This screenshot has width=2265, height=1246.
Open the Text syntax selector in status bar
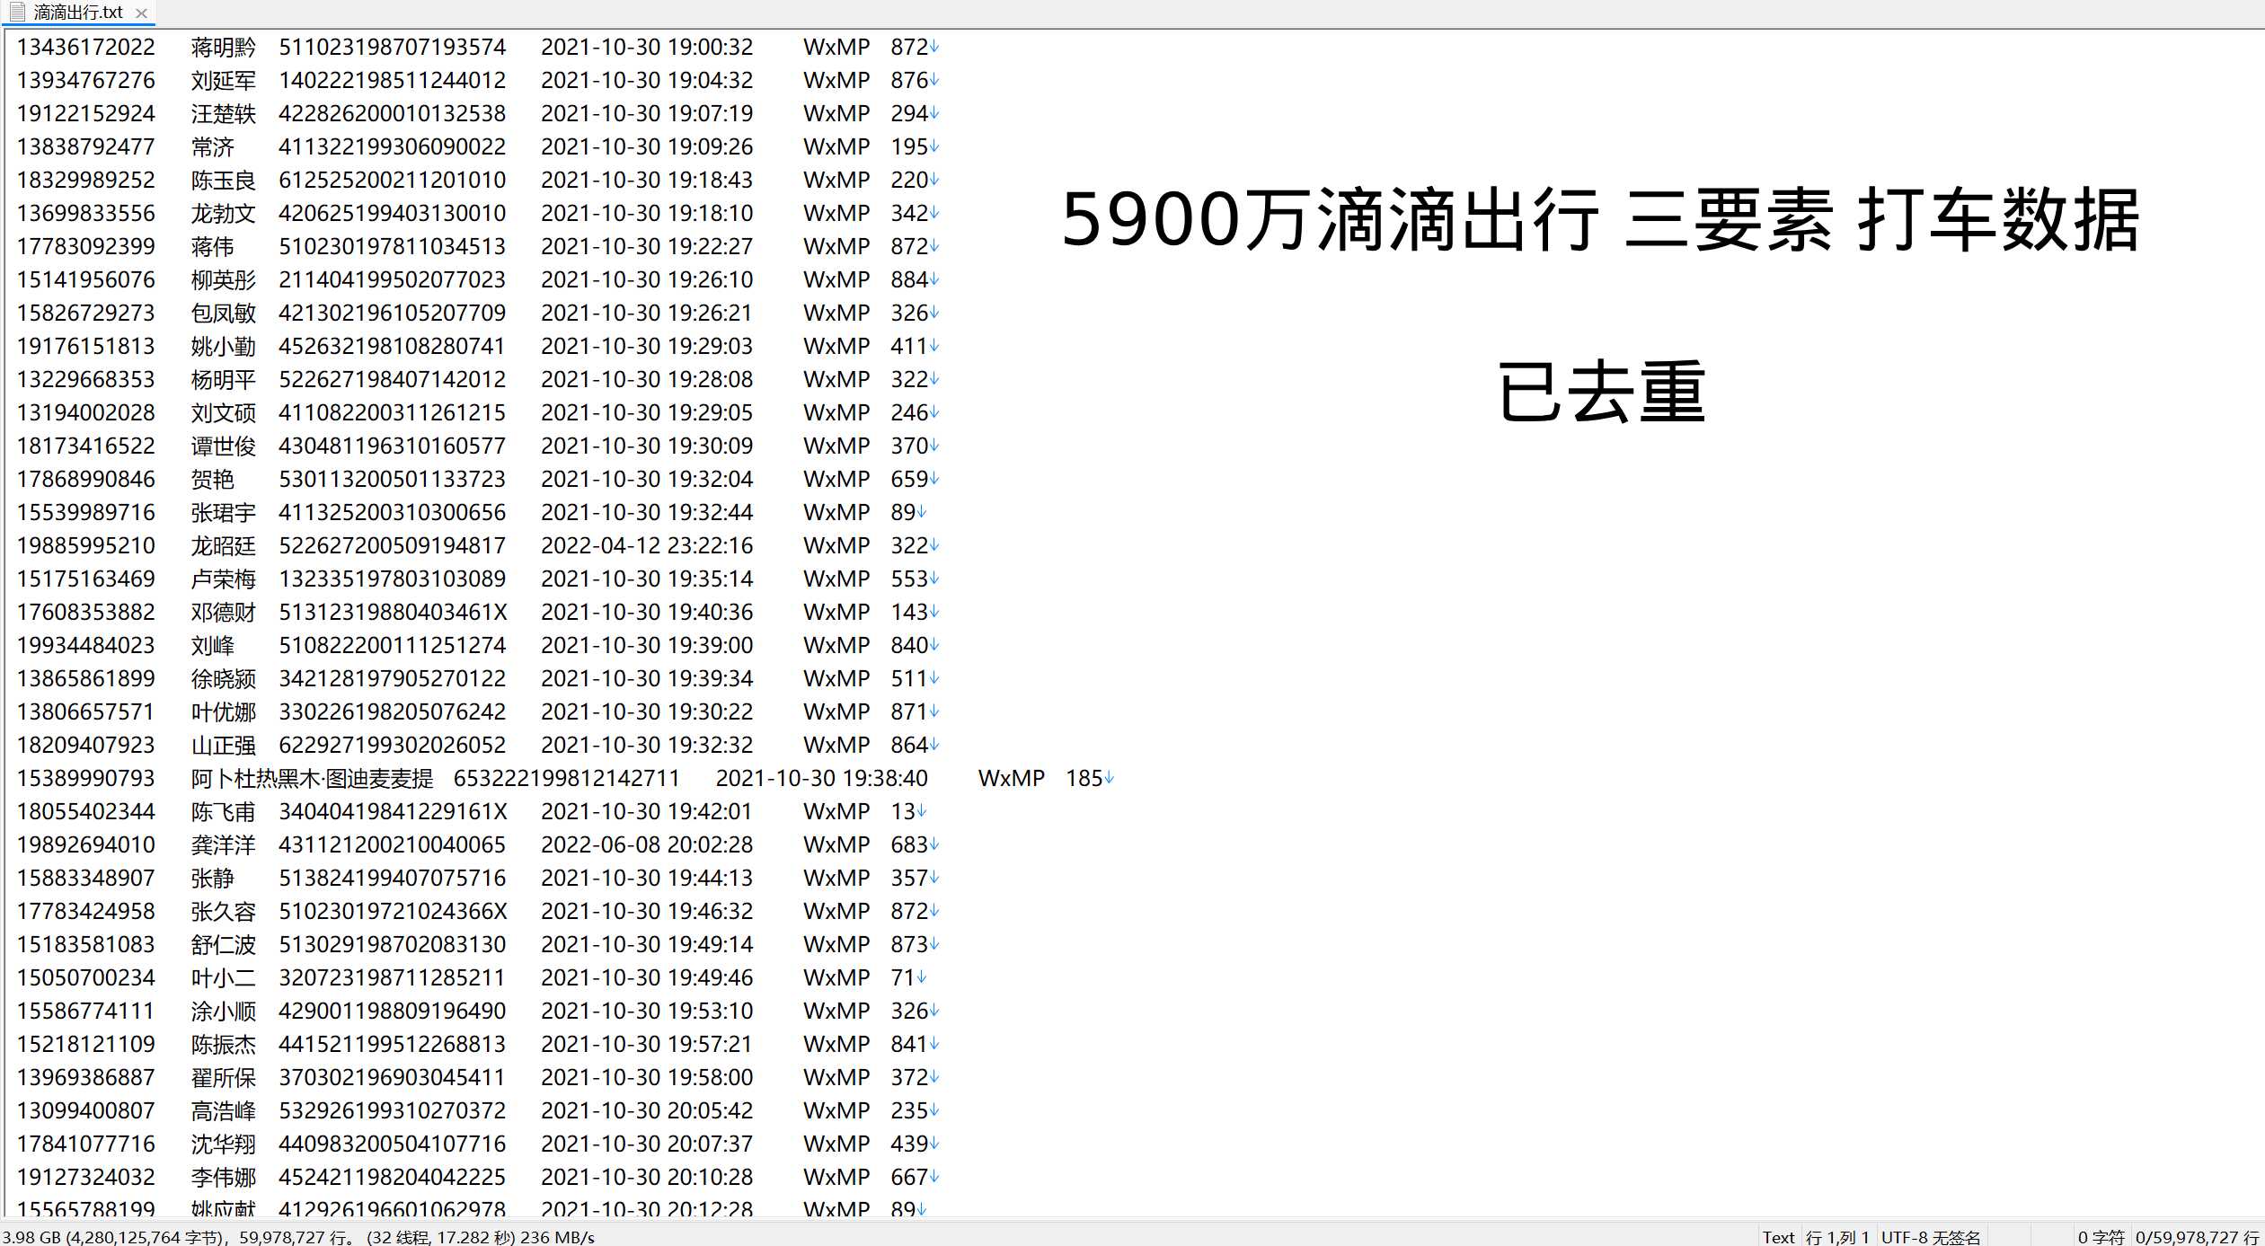pos(1778,1237)
